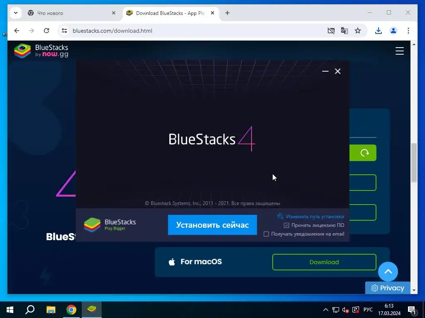Viewport: 425px width, 318px height.
Task: Open the website hamburger menu
Action: [x=400, y=51]
